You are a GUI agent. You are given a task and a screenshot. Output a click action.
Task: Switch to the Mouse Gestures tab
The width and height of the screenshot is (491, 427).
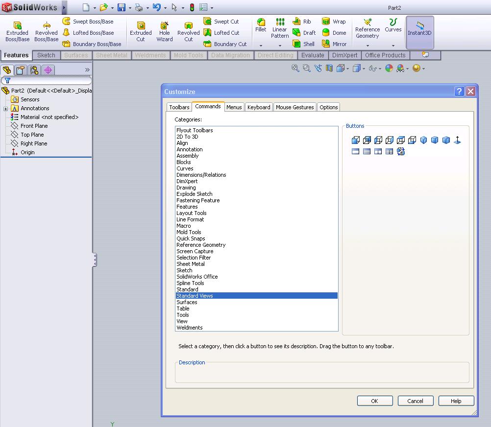[295, 107]
